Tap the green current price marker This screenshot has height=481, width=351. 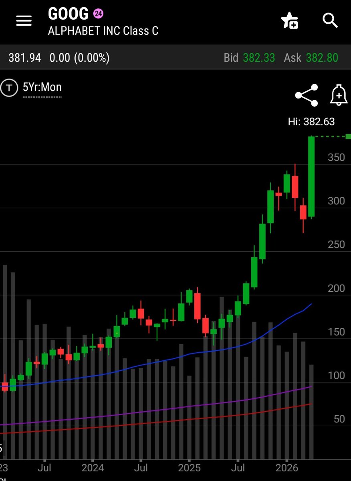(348, 137)
